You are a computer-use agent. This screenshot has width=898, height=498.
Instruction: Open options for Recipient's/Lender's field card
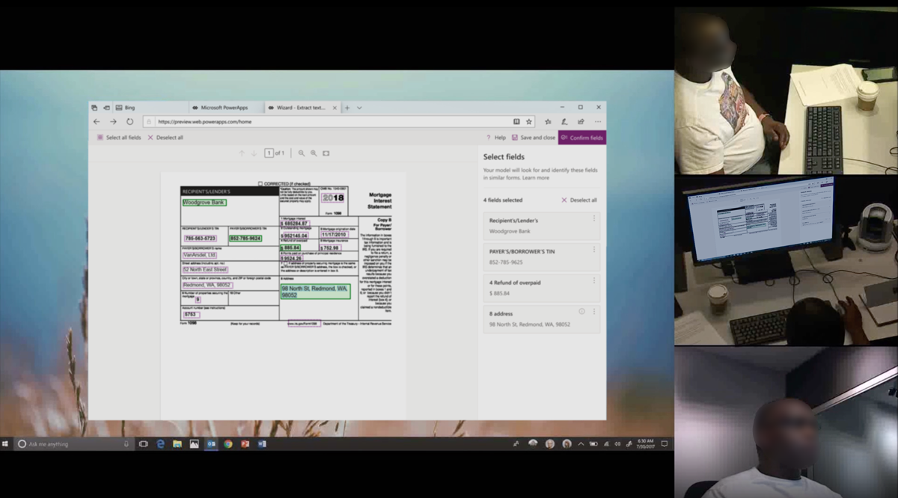pos(594,218)
